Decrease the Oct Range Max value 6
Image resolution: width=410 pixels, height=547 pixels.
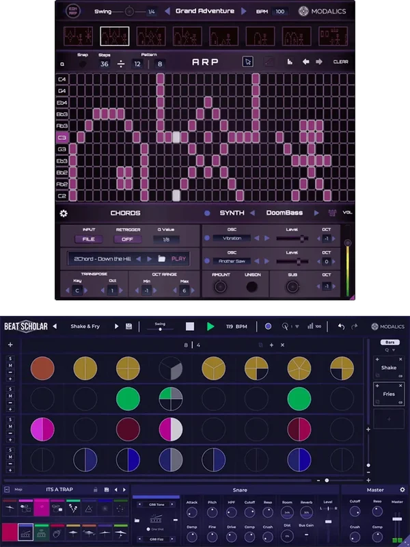click(175, 290)
